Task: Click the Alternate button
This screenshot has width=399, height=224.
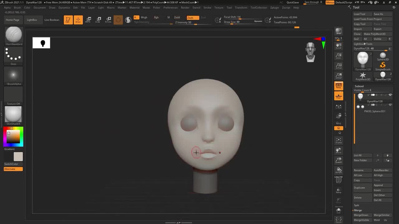Action: tap(13, 169)
